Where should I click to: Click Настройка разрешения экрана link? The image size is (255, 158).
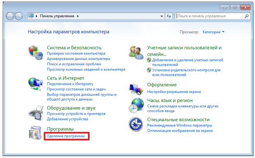pyautogui.click(x=174, y=92)
